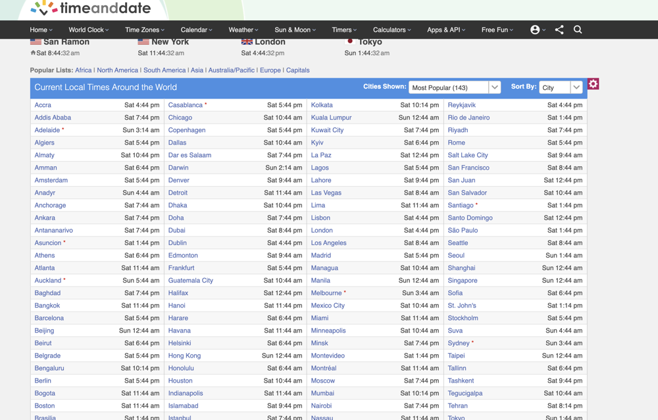
Task: Open the Calendar menu
Action: [196, 30]
